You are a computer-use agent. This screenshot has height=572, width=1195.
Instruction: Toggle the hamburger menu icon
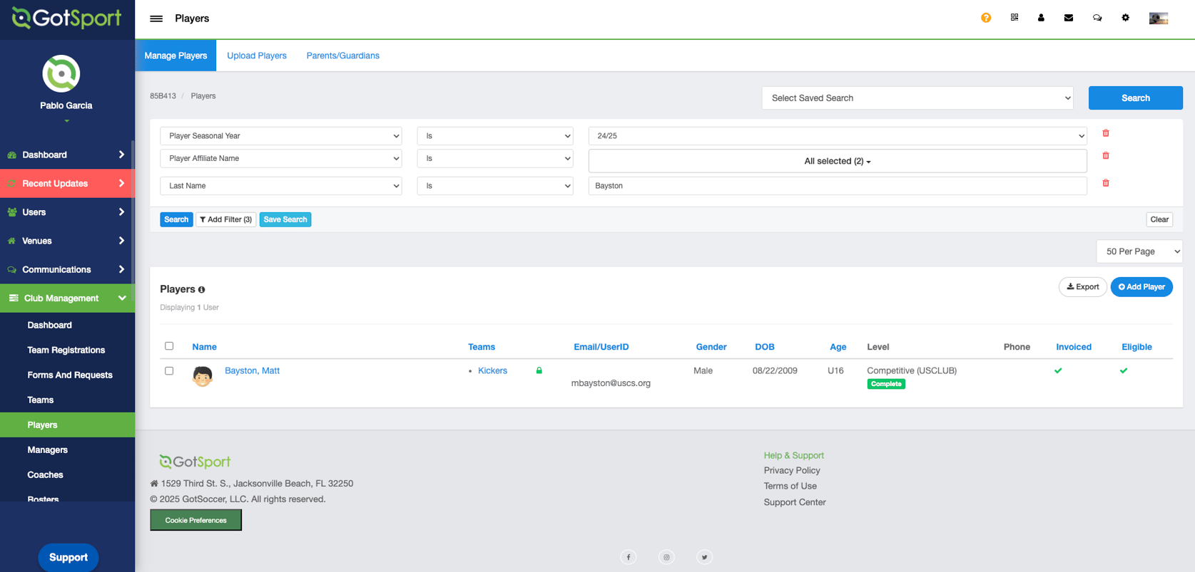pyautogui.click(x=156, y=19)
